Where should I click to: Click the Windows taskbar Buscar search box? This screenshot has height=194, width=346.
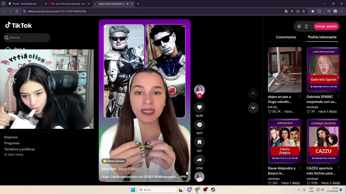coord(157,190)
